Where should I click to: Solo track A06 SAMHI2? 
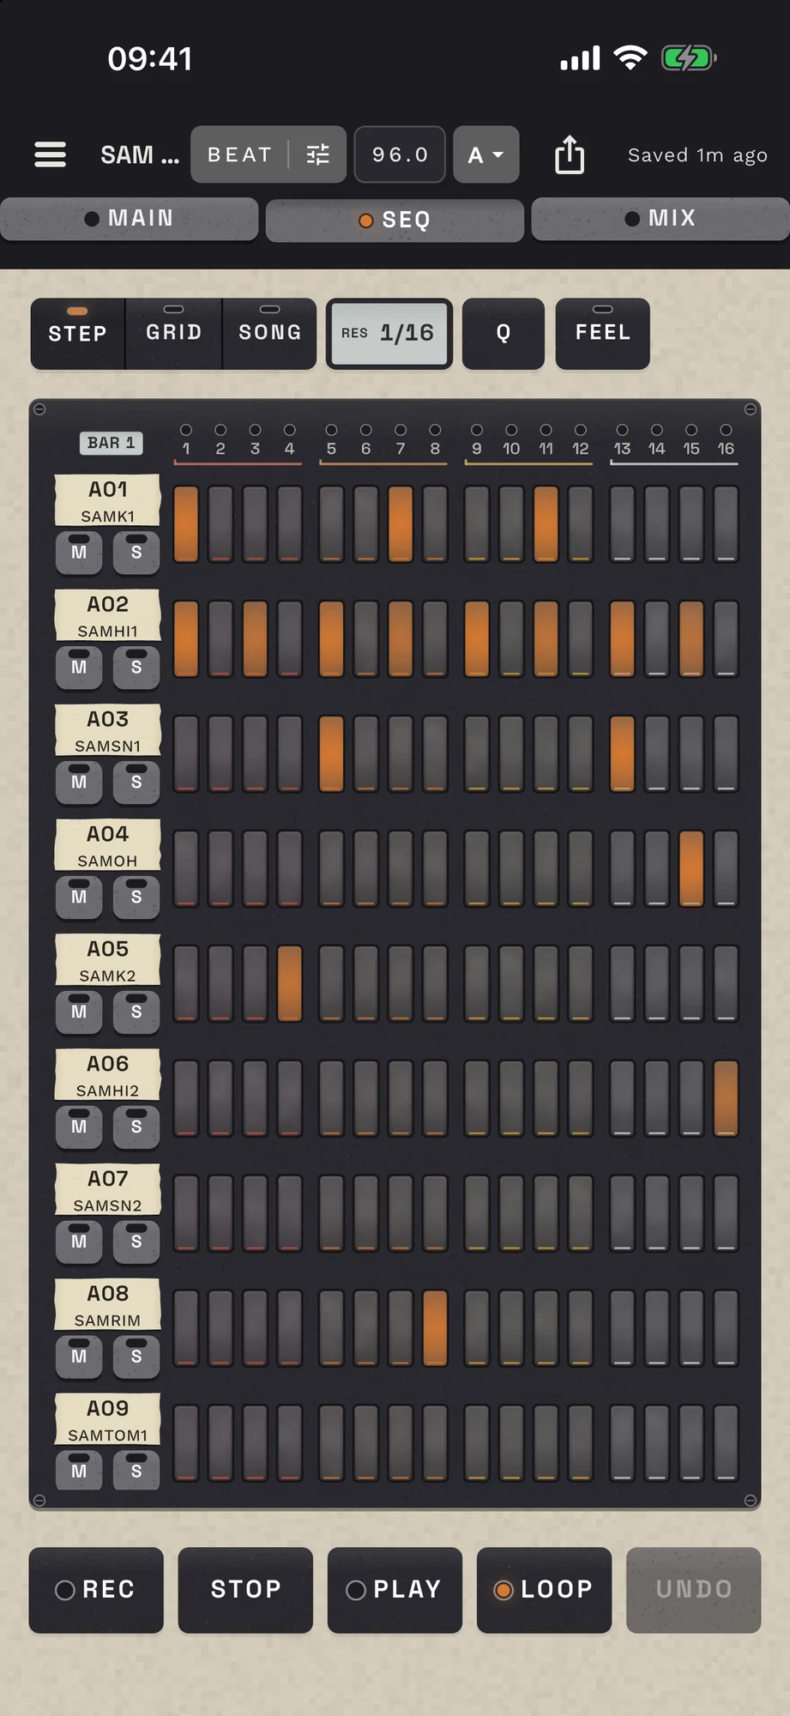(x=136, y=1127)
